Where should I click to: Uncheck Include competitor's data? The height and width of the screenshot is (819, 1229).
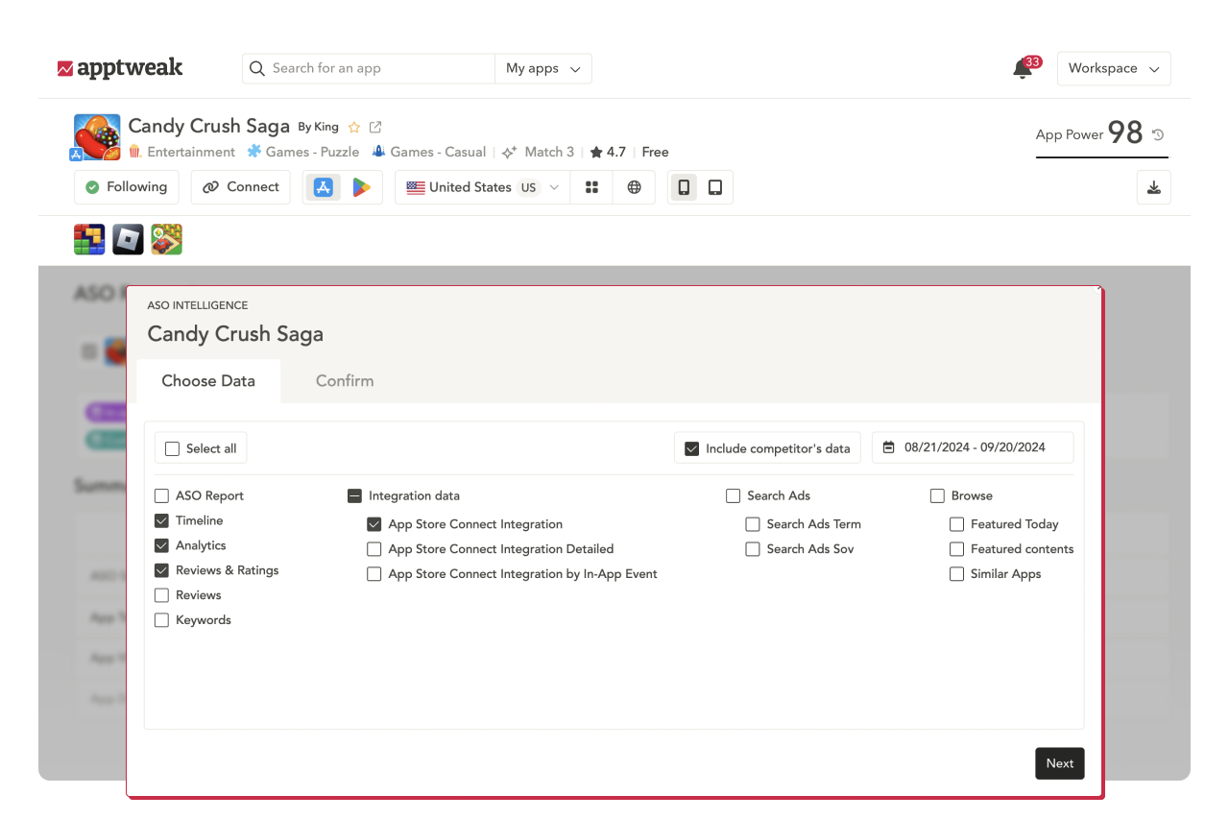[x=691, y=448]
